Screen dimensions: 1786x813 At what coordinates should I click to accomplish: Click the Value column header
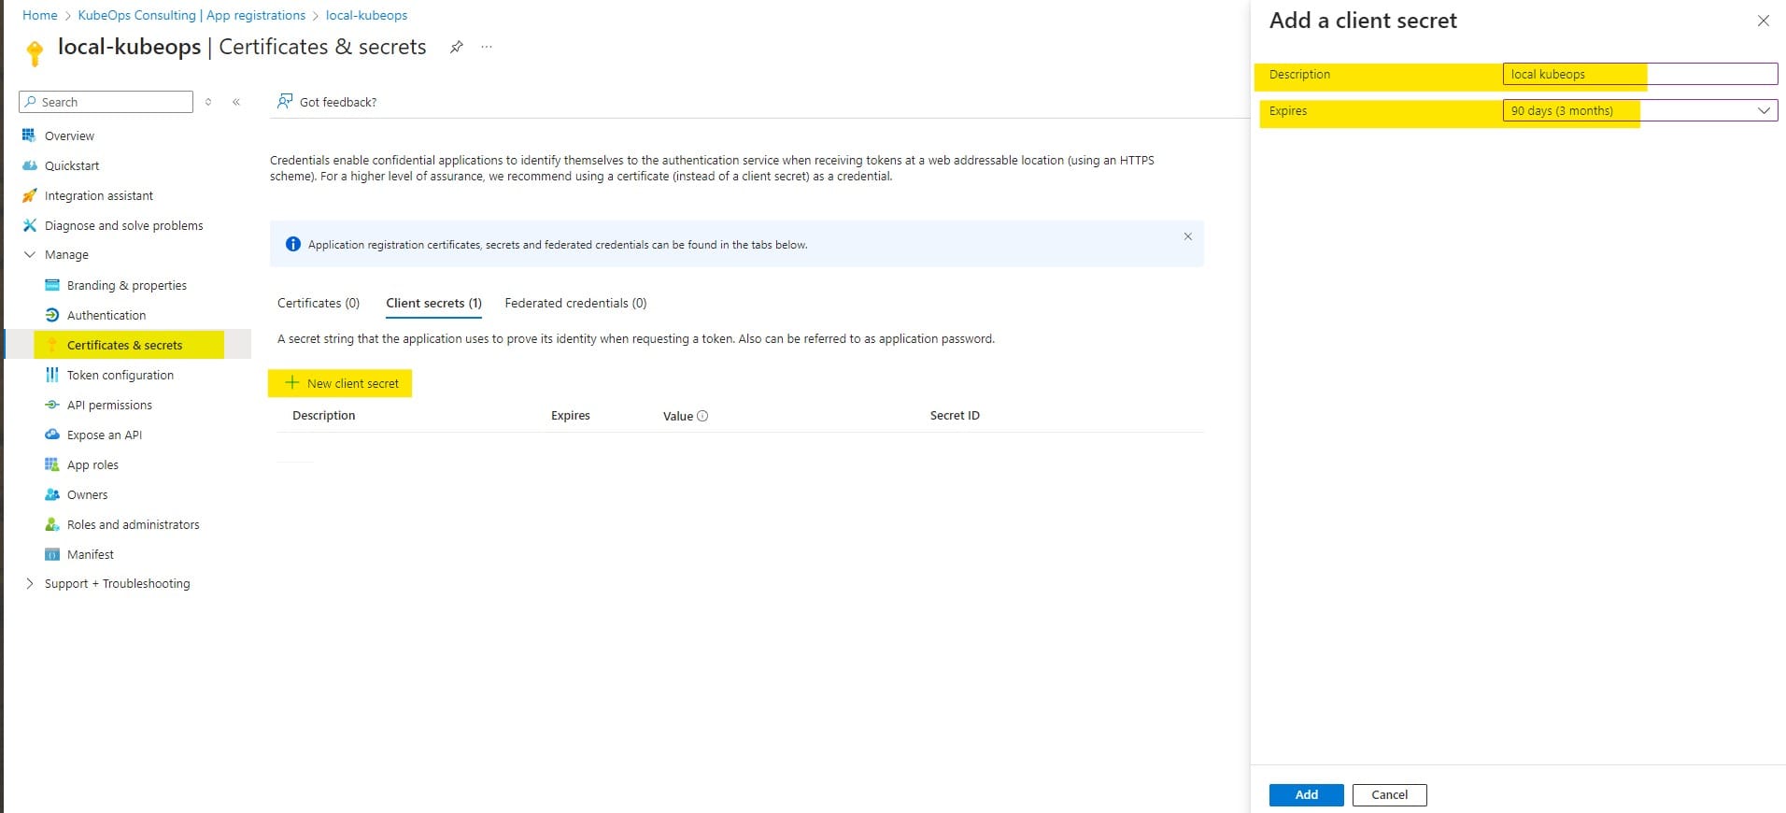pyautogui.click(x=678, y=416)
